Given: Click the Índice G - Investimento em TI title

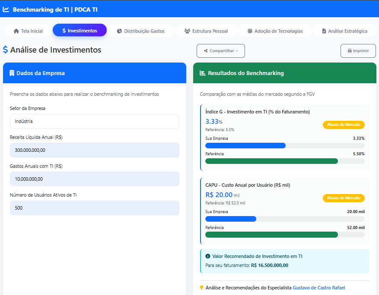Looking at the screenshot, I should coord(258,112).
